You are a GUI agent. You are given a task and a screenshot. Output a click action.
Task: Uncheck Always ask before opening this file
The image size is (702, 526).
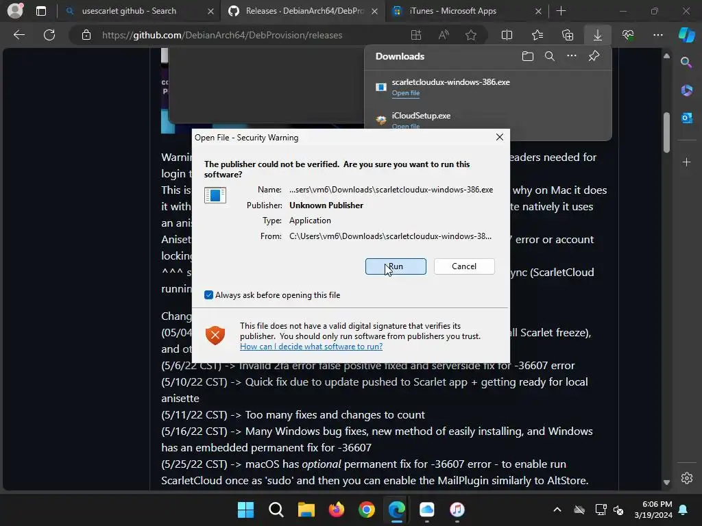[x=208, y=295]
